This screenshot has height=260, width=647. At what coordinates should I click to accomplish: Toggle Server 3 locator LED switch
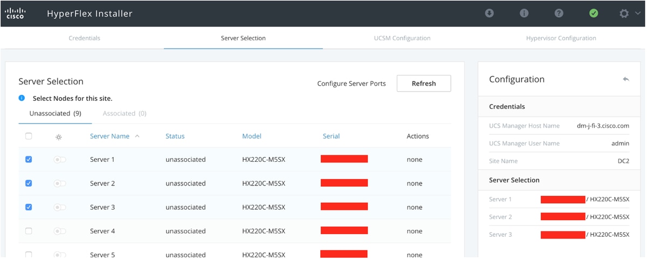[59, 207]
